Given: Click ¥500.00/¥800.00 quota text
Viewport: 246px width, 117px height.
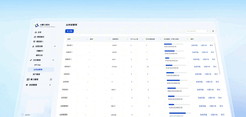Looking at the screenshot, I should [174, 83].
